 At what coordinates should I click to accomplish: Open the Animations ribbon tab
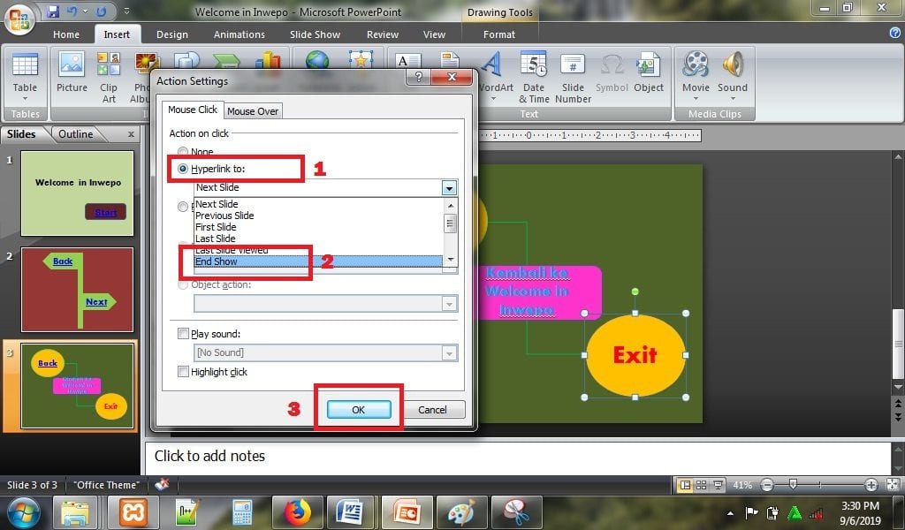(x=239, y=34)
